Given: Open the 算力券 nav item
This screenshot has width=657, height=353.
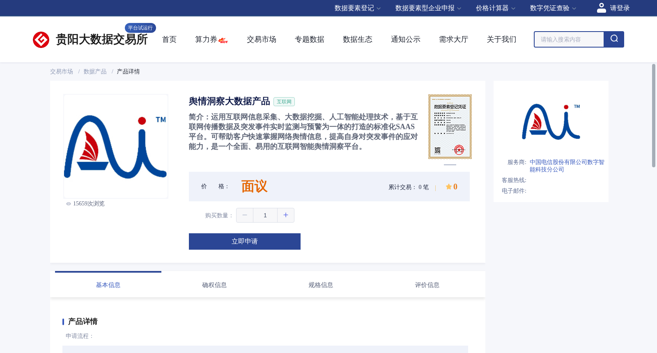Looking at the screenshot, I should pyautogui.click(x=206, y=39).
